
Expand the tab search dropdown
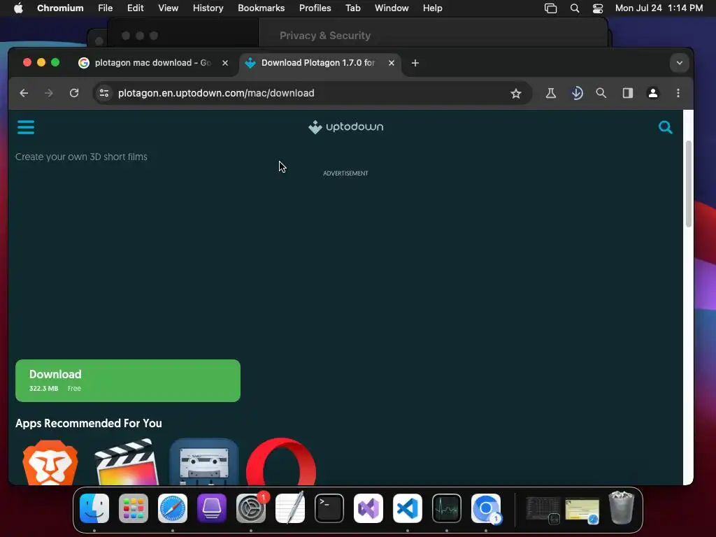680,63
